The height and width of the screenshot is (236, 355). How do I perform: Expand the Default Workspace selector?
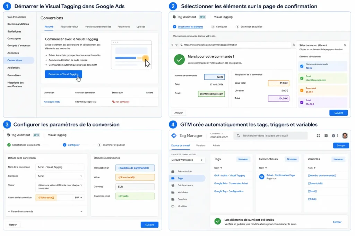pyautogui.click(x=187, y=160)
